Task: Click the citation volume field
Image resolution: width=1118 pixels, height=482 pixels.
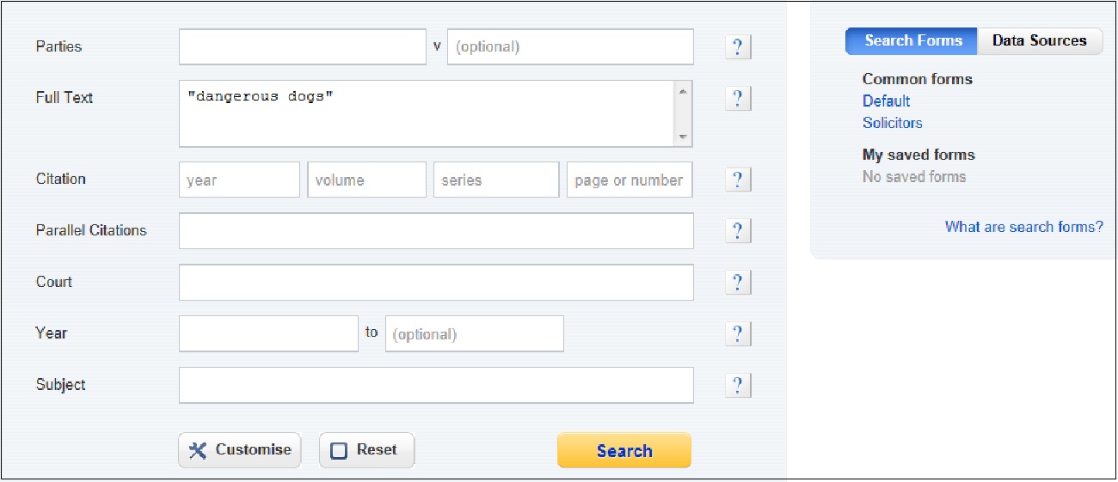Action: 366,180
